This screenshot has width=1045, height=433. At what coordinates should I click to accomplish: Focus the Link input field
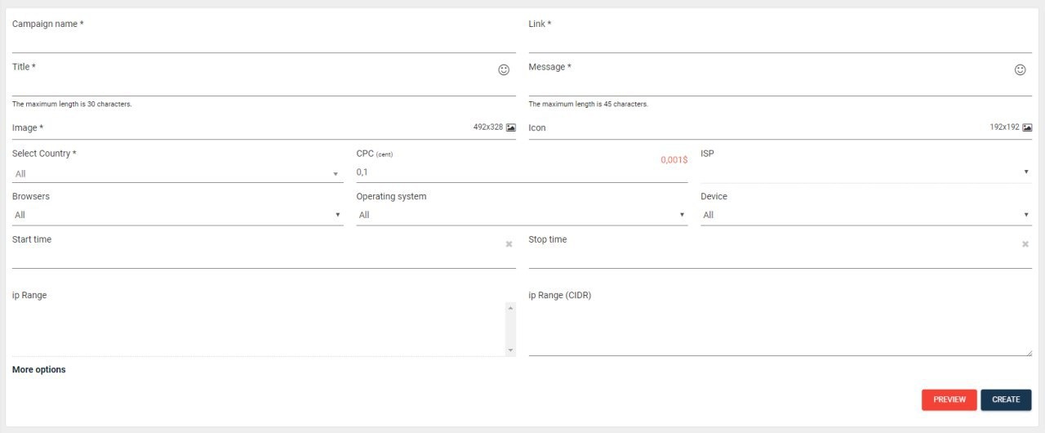point(780,42)
